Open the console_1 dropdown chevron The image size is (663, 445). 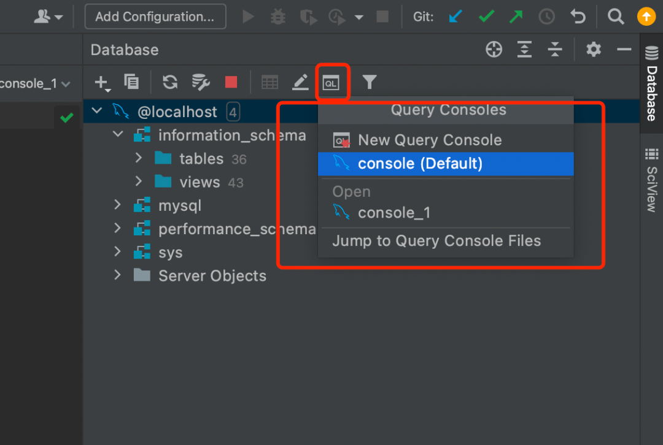click(x=66, y=84)
